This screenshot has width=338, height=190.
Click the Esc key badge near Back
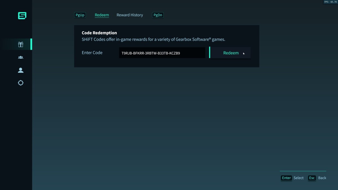click(x=312, y=178)
